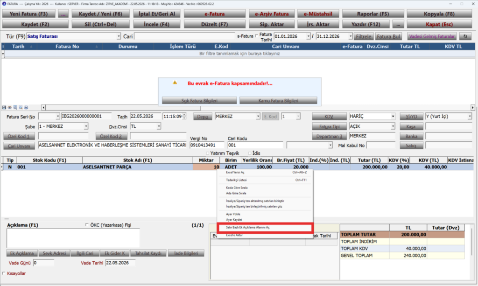Enable the ÖKC (Yazarkasa) Fişi checkbox
Image resolution: width=478 pixels, height=286 pixels.
87,225
